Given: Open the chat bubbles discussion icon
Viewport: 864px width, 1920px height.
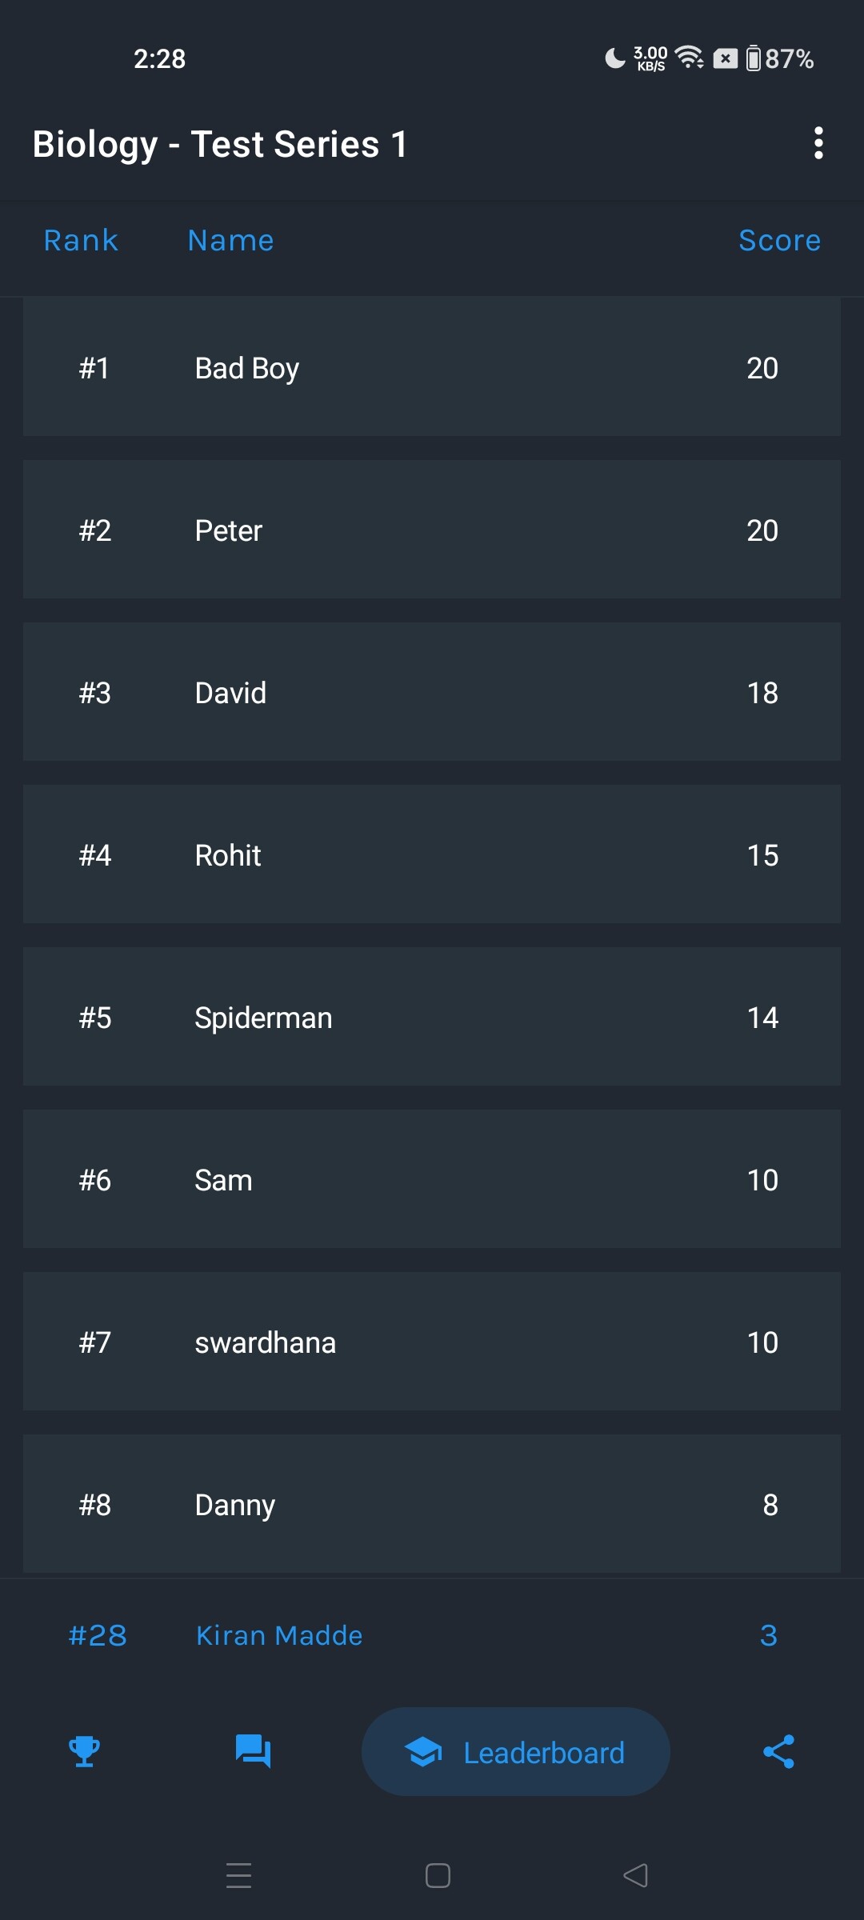Looking at the screenshot, I should click(x=253, y=1752).
